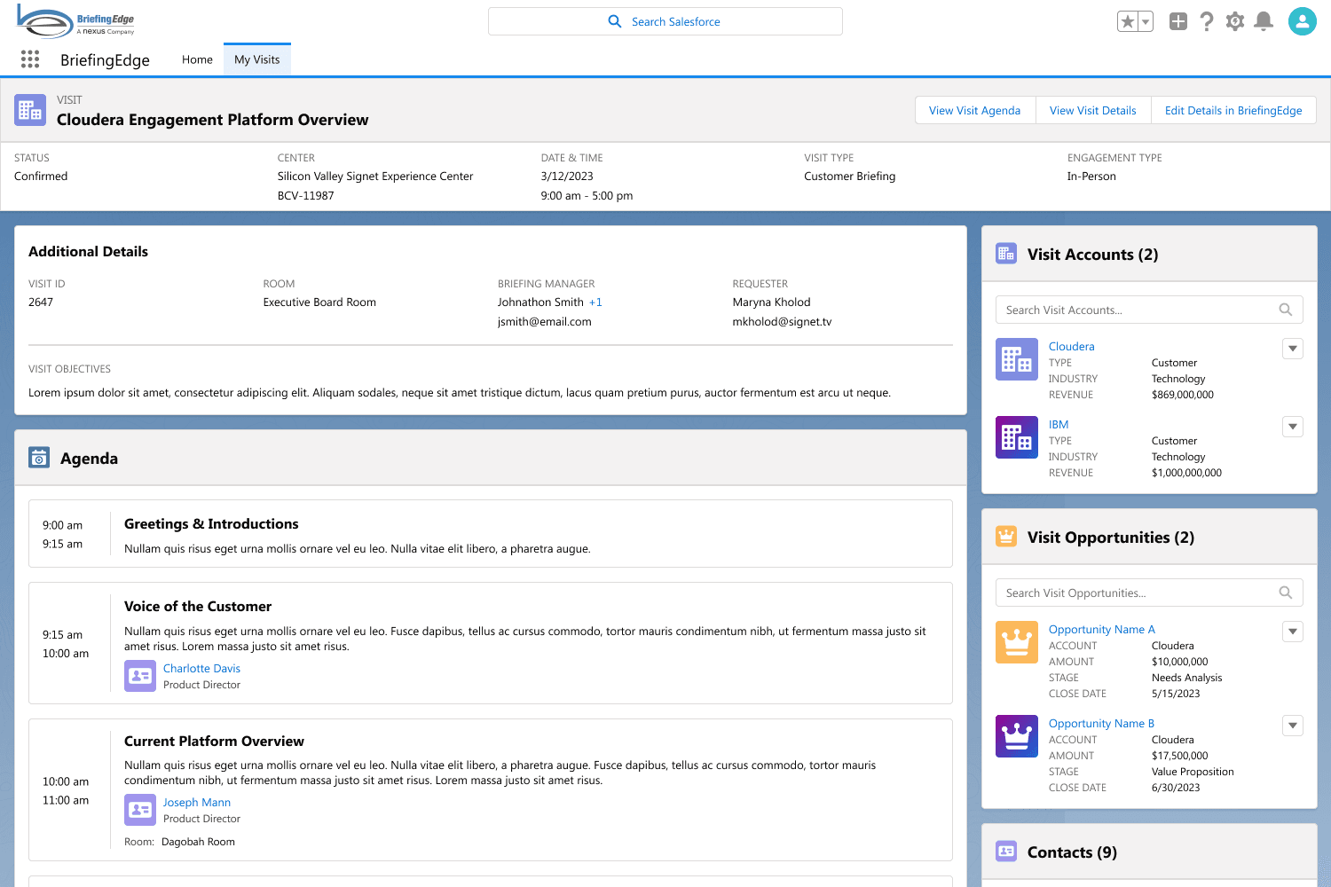This screenshot has height=887, width=1331.
Task: Open the Opportunity Name B link
Action: coord(1101,724)
